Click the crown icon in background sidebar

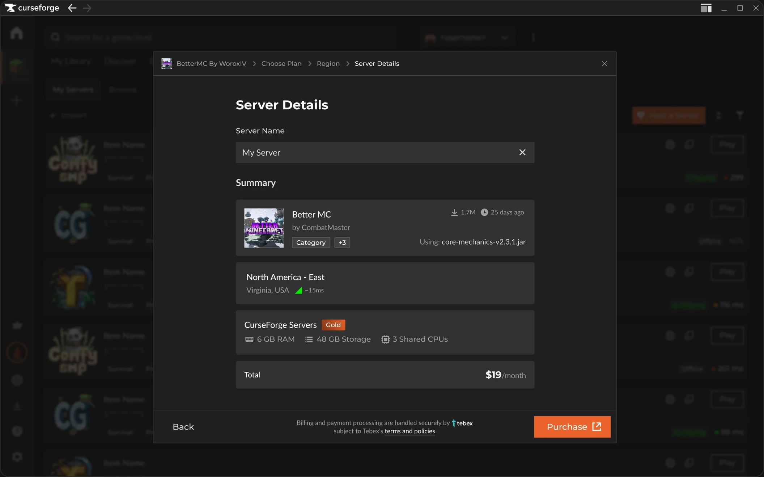point(17,325)
